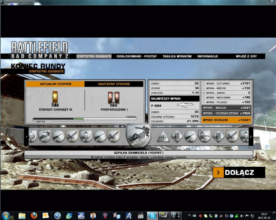Screen dimensions: 276x220
Task: Click the Oddane Strzały 1078 row
Action: click(x=175, y=117)
